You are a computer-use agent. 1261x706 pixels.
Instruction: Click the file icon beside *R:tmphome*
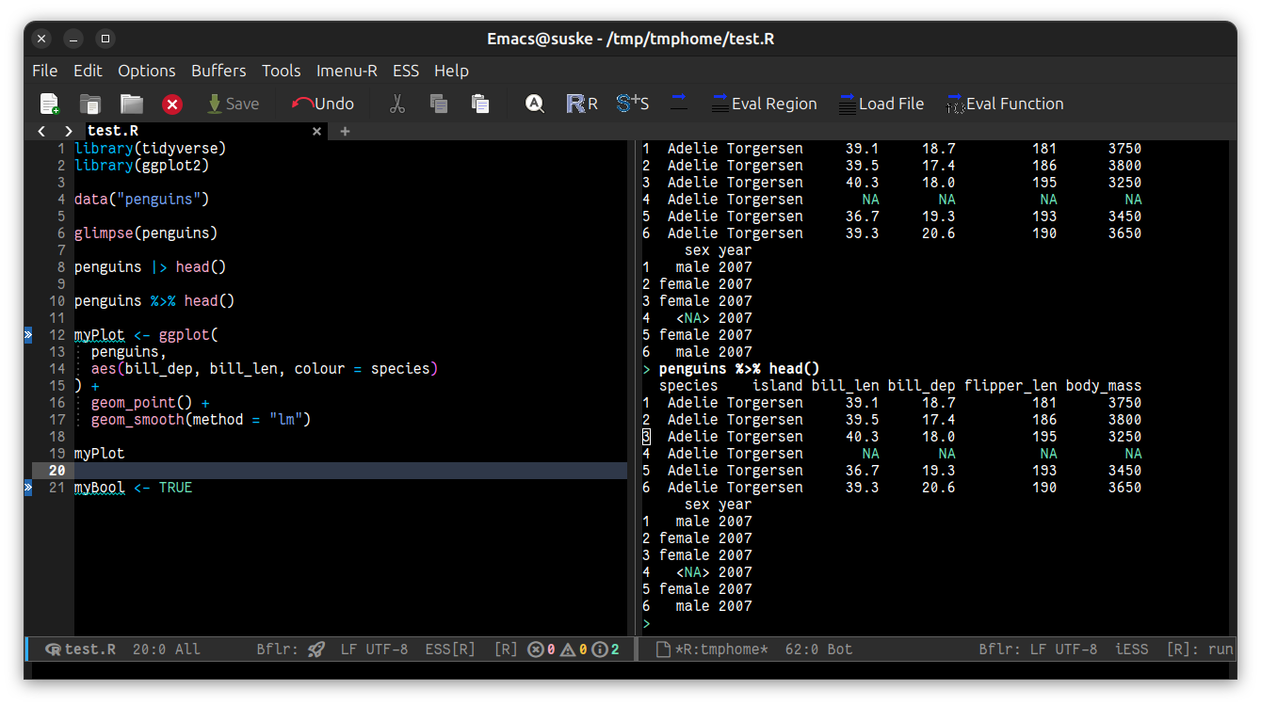click(x=662, y=650)
